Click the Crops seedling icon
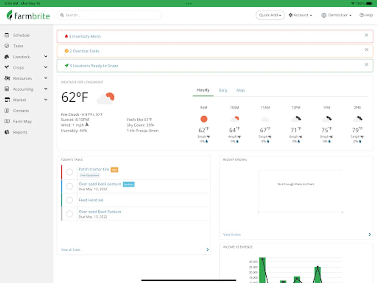The height and width of the screenshot is (283, 377). (x=7, y=68)
